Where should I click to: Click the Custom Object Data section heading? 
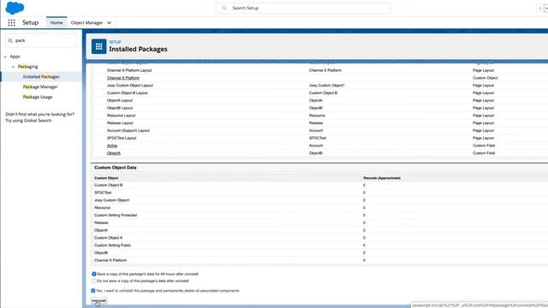tap(116, 168)
